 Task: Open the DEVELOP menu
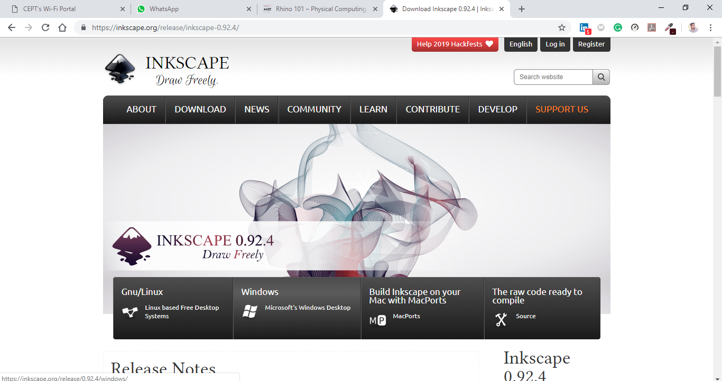498,109
